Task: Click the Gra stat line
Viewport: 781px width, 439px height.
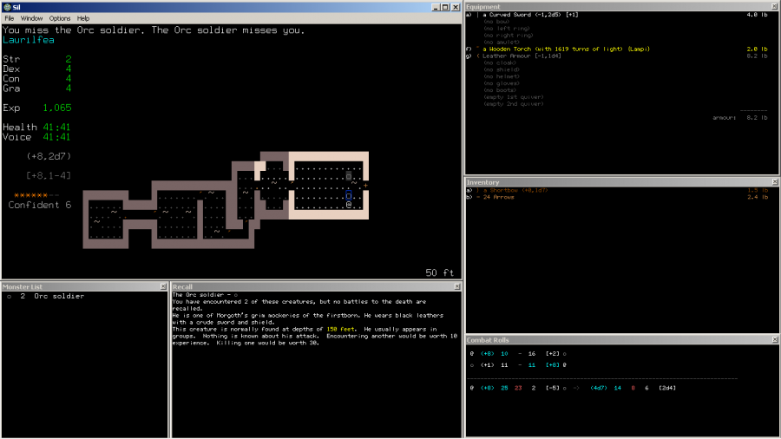Action: pyautogui.click(x=36, y=88)
